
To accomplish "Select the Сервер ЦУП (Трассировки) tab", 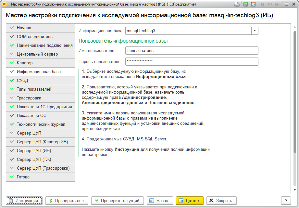I will click(x=41, y=168).
